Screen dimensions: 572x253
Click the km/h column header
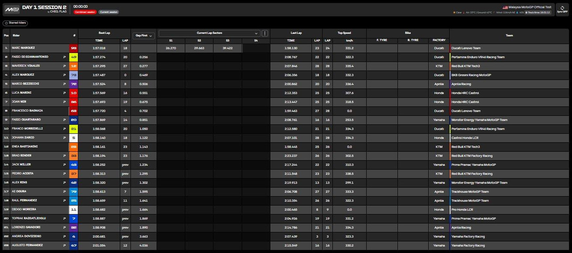[x=349, y=40]
